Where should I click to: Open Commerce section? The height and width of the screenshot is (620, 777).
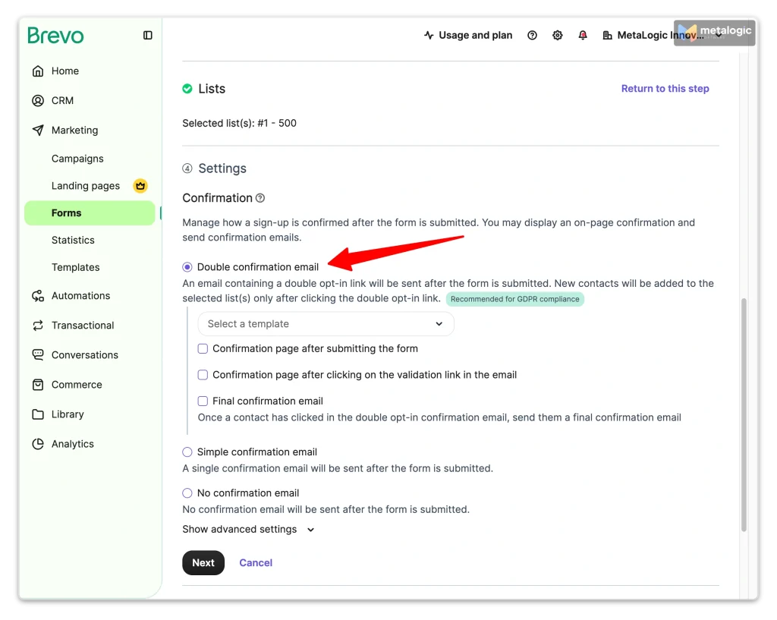click(77, 385)
